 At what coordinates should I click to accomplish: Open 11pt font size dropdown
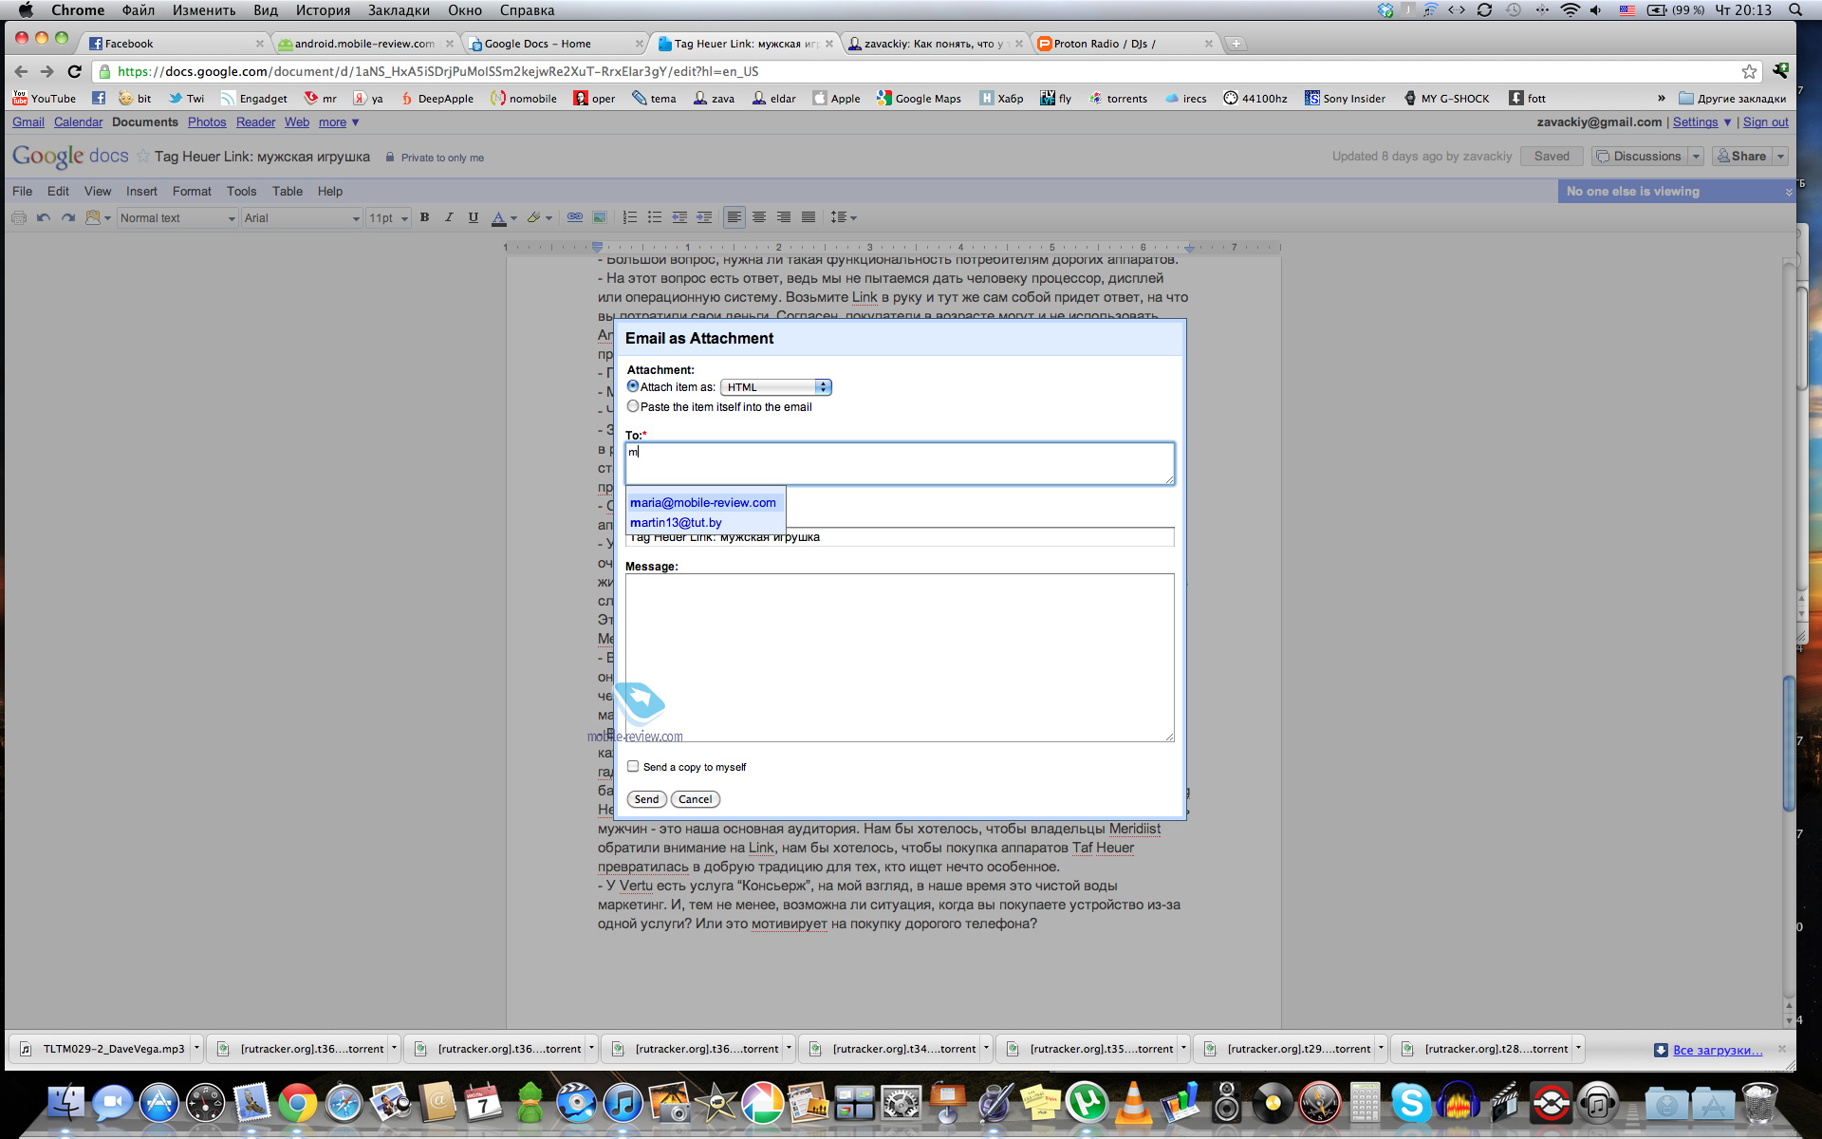(x=388, y=218)
